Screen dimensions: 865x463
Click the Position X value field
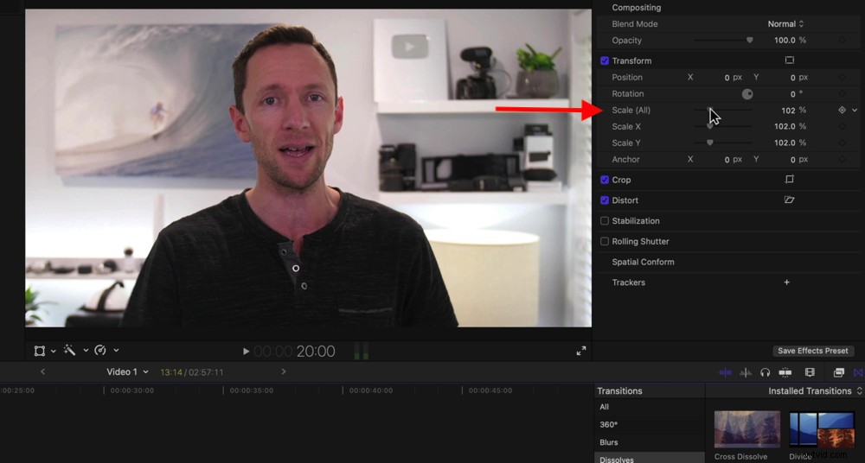tap(727, 78)
